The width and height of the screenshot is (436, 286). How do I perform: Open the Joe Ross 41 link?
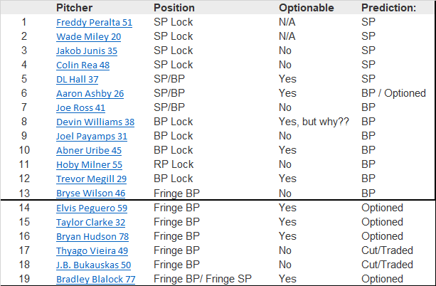click(80, 108)
